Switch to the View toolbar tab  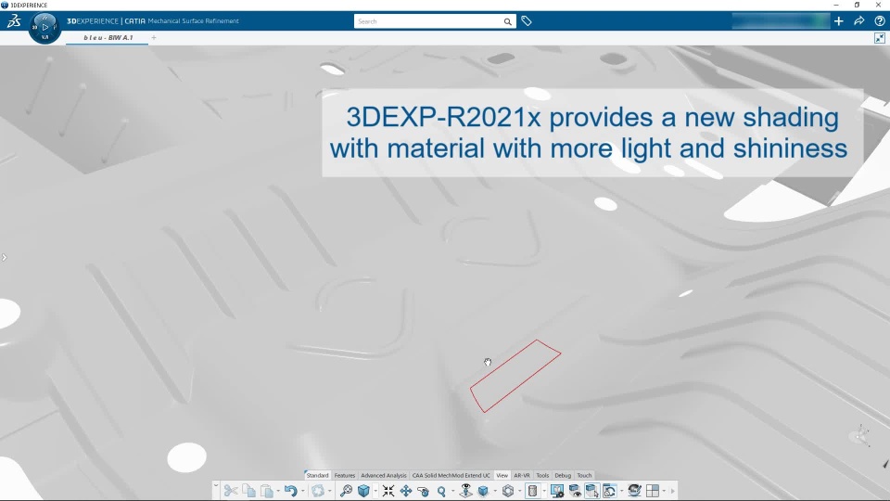pos(502,475)
